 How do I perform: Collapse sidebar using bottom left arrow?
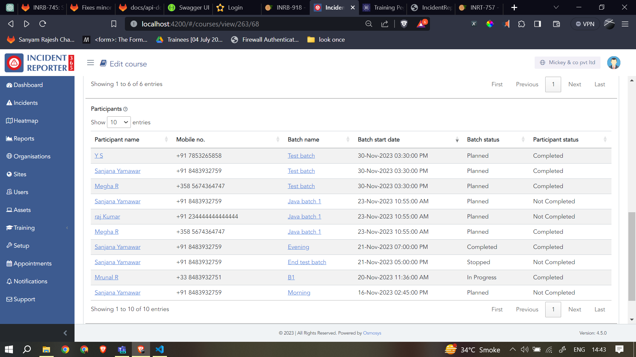coord(65,333)
